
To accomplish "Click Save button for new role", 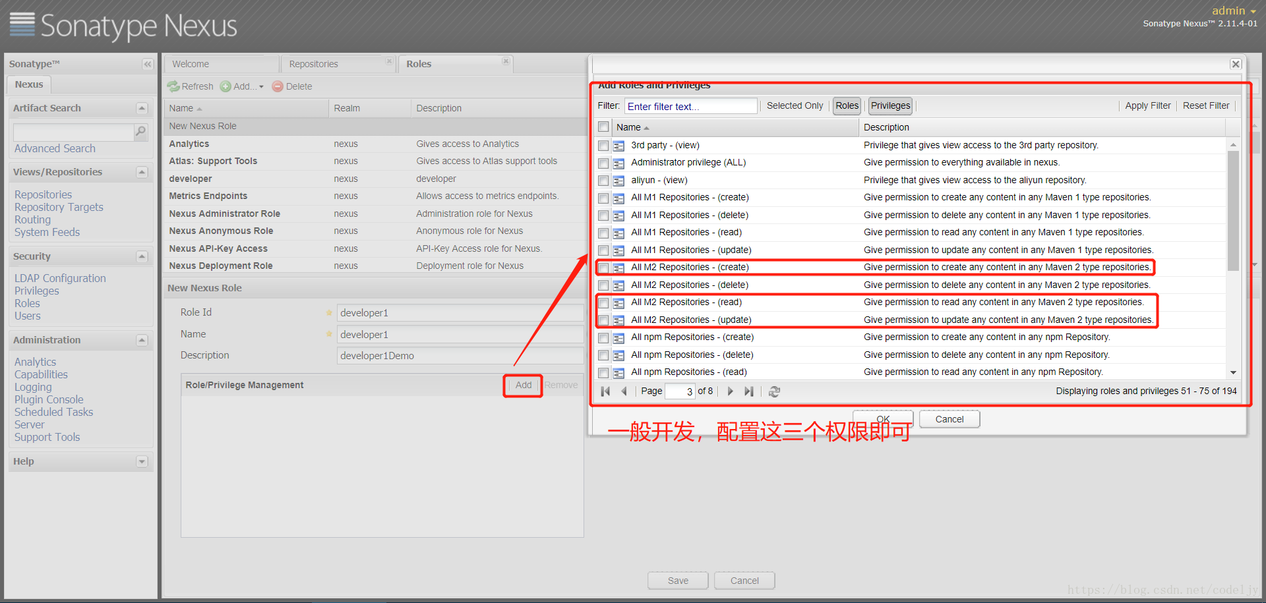I will [678, 581].
